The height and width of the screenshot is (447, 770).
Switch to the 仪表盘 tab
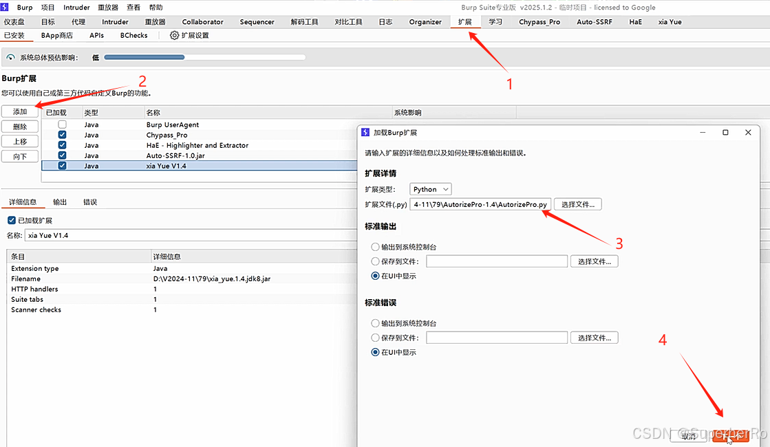(14, 22)
